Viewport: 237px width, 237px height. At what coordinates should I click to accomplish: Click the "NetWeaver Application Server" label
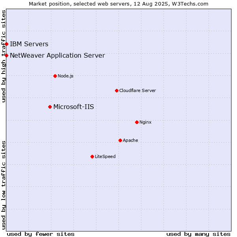(57, 56)
